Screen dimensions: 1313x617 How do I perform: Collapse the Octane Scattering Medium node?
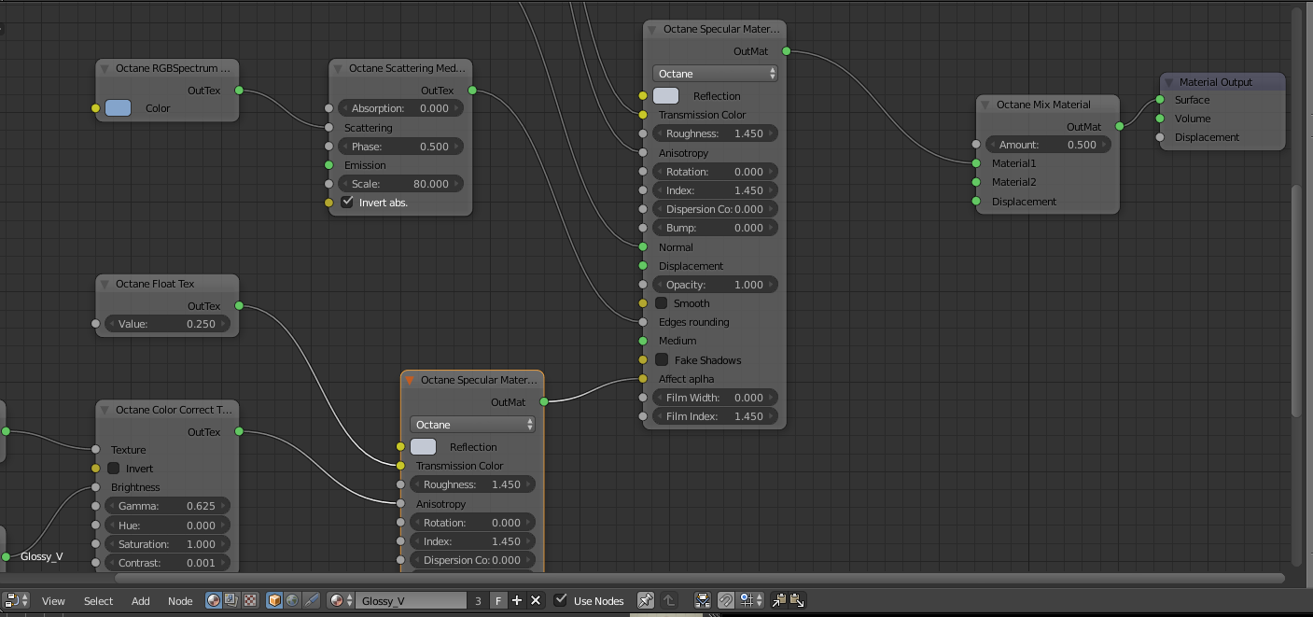(339, 68)
